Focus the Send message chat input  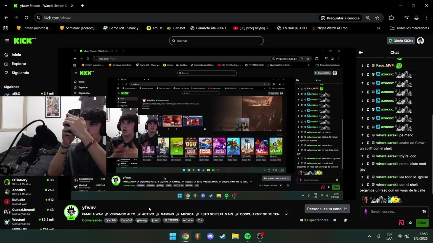[x=394, y=212]
